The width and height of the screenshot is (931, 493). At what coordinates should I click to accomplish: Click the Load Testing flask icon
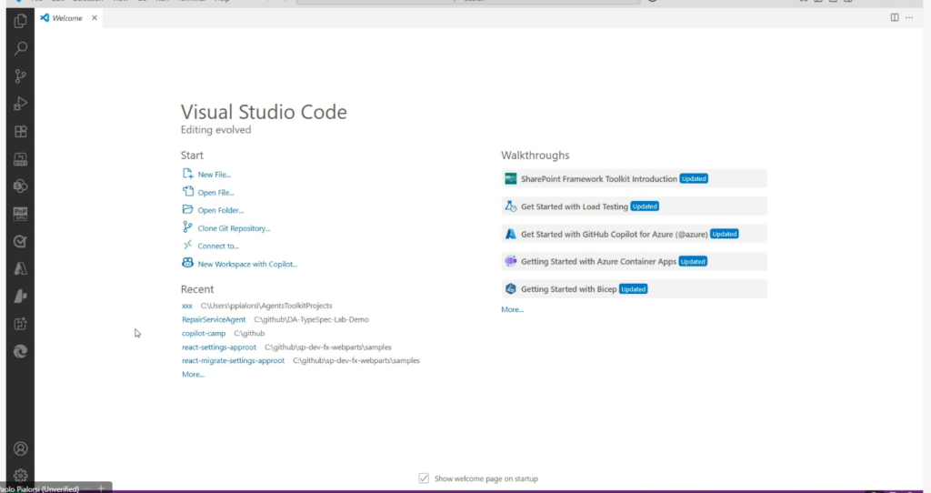[511, 206]
